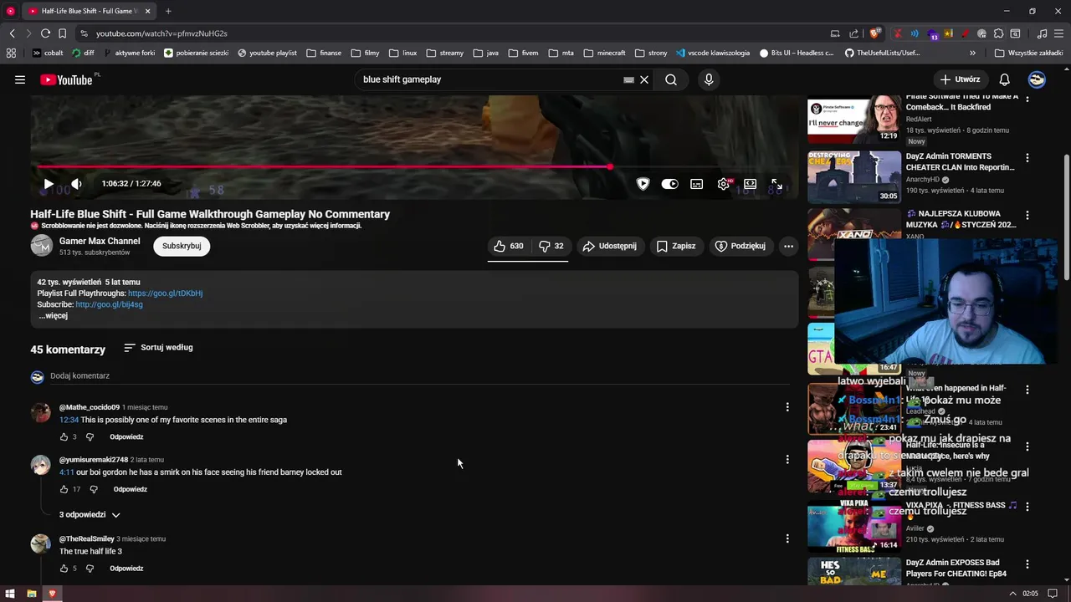Viewport: 1071px width, 602px height.
Task: Clear the search query with X
Action: [x=644, y=79]
